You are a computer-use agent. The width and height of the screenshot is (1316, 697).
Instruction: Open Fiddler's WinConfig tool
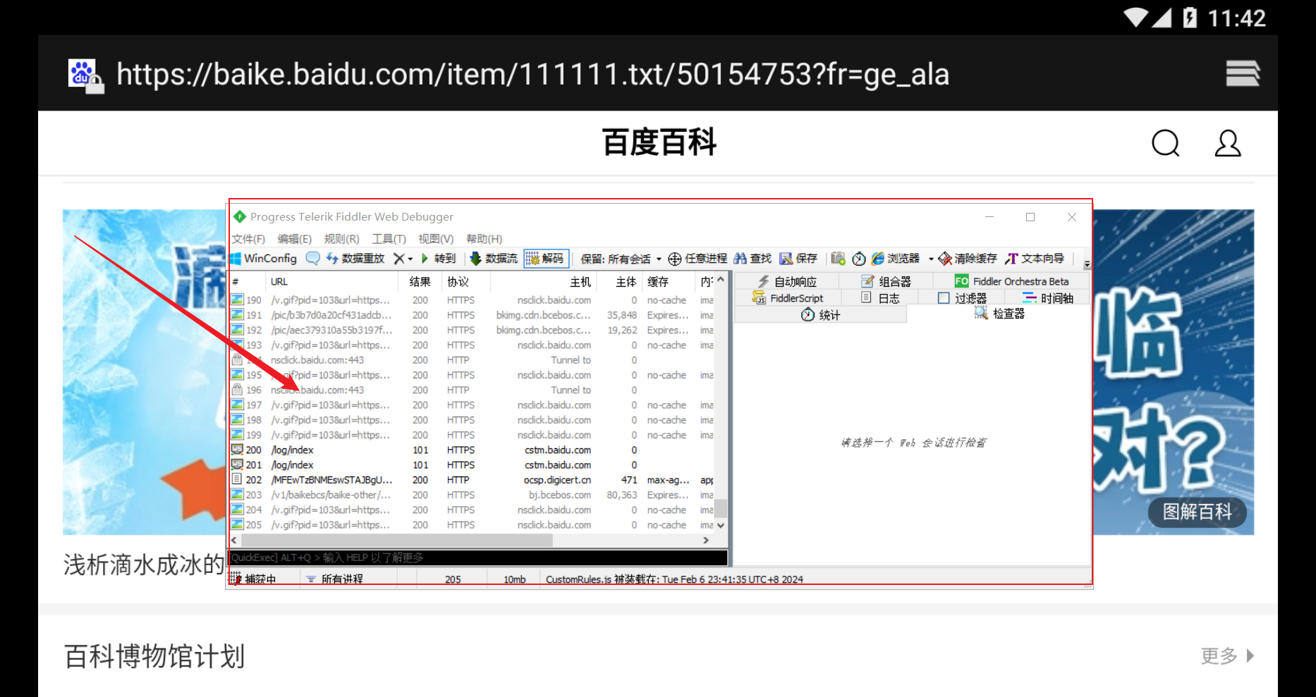[264, 259]
